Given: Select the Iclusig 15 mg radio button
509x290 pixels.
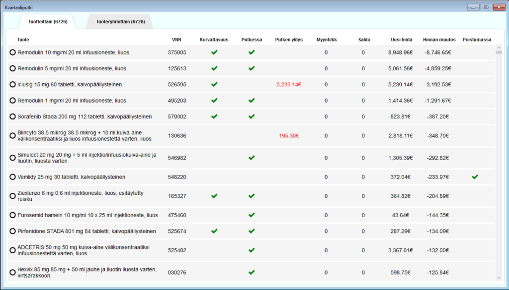Looking at the screenshot, I should [x=12, y=84].
